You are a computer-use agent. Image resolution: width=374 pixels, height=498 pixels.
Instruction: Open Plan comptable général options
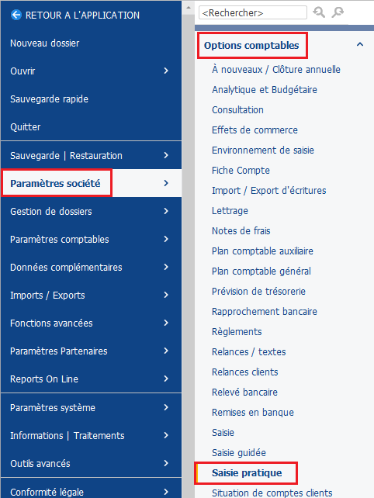(x=261, y=271)
